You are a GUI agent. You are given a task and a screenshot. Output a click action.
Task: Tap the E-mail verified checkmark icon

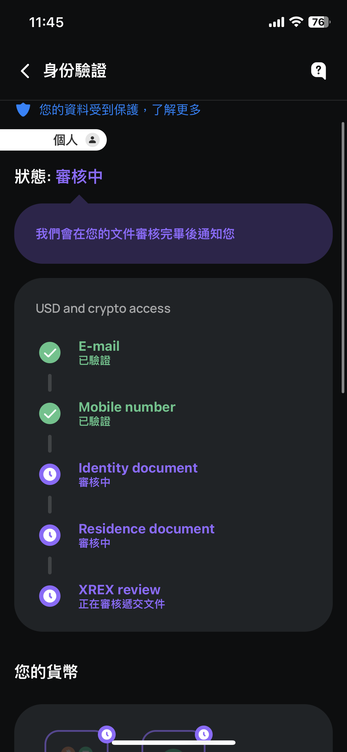(50, 353)
